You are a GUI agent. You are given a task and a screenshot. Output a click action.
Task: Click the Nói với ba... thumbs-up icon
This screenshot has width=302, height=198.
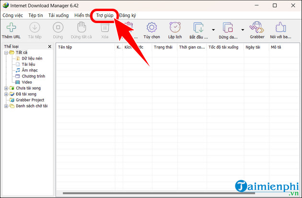pyautogui.click(x=280, y=27)
